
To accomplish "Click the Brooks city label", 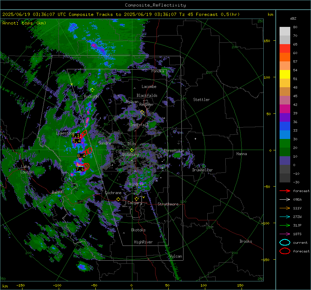I will (x=246, y=241).
